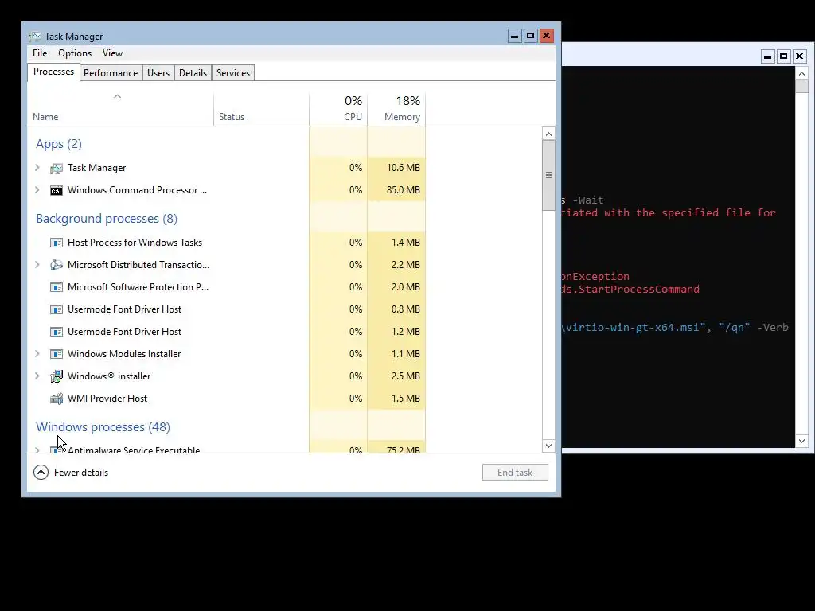Click the Task Manager title bar icon

click(x=35, y=37)
